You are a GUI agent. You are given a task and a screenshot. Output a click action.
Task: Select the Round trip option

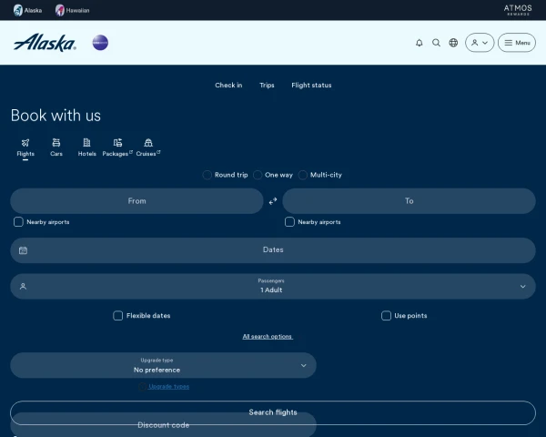[x=207, y=175]
